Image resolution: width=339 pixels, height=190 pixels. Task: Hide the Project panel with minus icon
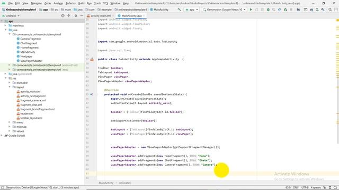click(82, 16)
